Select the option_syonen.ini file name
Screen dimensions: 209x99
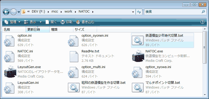tap(95, 36)
